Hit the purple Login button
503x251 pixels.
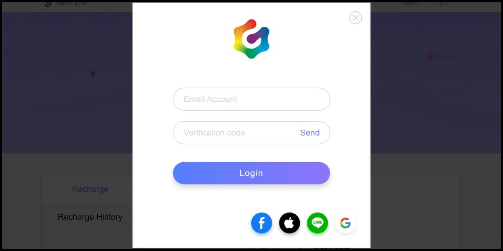pos(251,173)
